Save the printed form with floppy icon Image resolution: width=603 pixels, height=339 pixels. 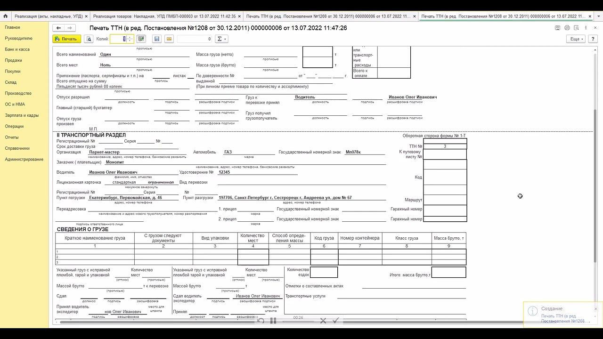pyautogui.click(x=157, y=39)
